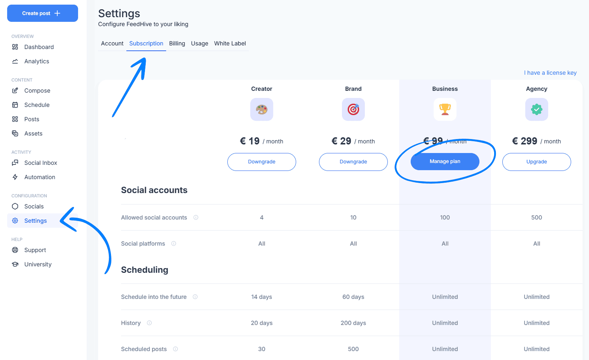Click I have a license key link
Viewport: 589px width, 360px height.
pos(550,73)
